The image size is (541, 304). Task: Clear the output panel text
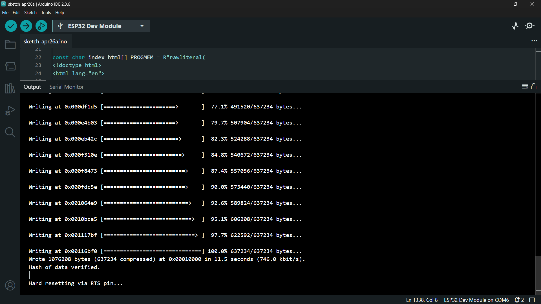point(525,86)
